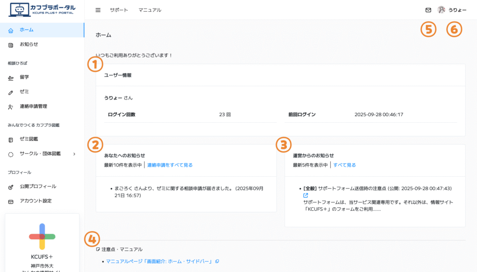Click the KCUFS+ colorful plus banner thumbnail
The width and height of the screenshot is (477, 272).
42,236
